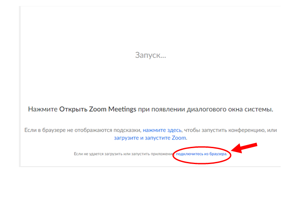
Task: Click the word "системы" ending the instruction
Action: tap(259, 109)
